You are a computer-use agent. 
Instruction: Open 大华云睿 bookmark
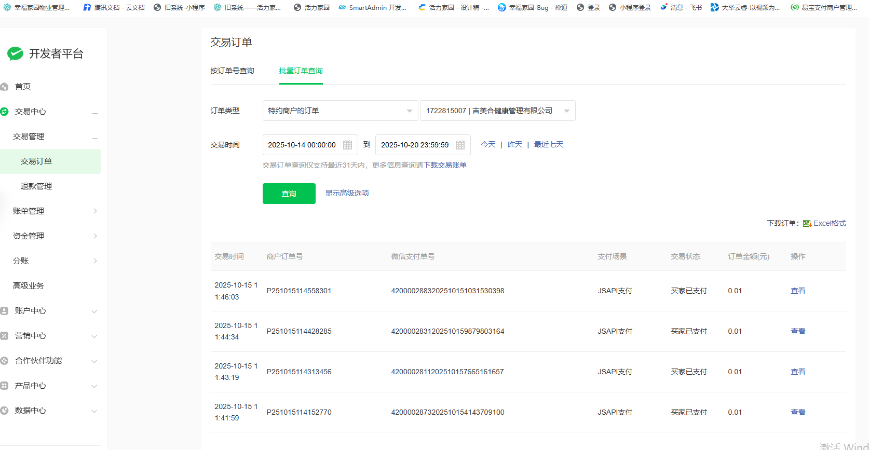coord(745,7)
